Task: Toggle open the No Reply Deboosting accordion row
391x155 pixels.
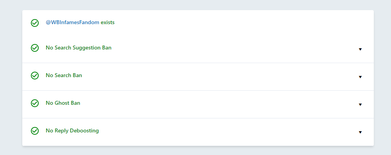Action: tap(198, 132)
